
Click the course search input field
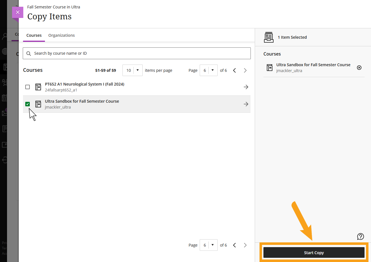coord(136,53)
